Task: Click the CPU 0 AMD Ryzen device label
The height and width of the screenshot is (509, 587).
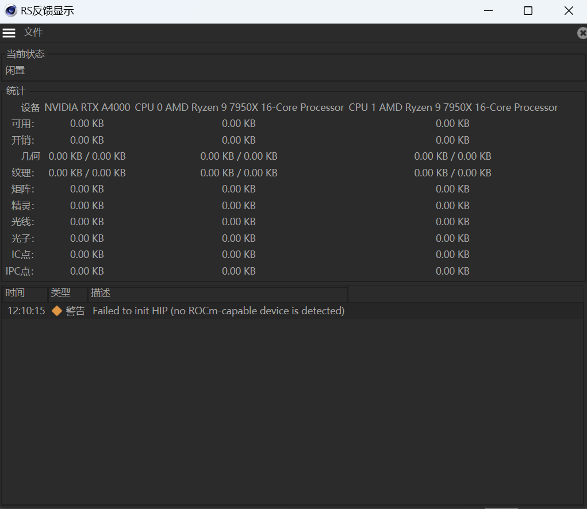Action: 239,107
